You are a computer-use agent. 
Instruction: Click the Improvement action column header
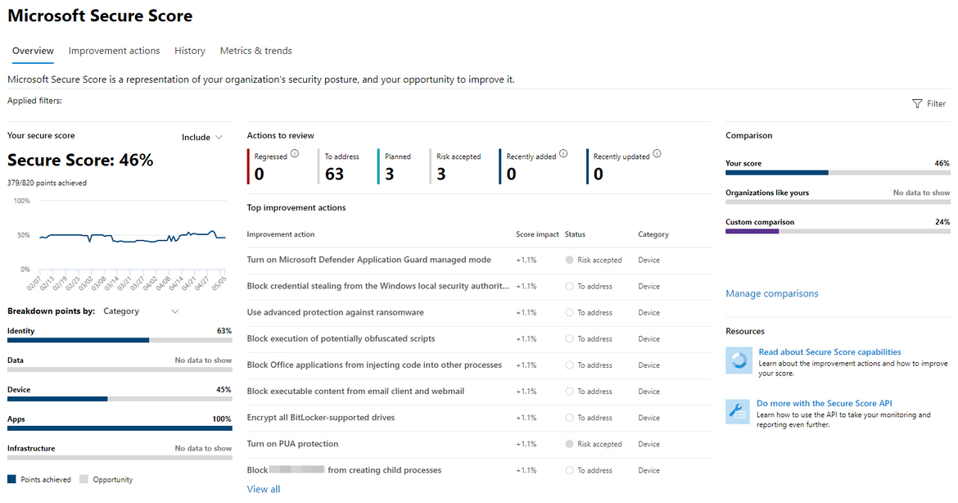[280, 234]
